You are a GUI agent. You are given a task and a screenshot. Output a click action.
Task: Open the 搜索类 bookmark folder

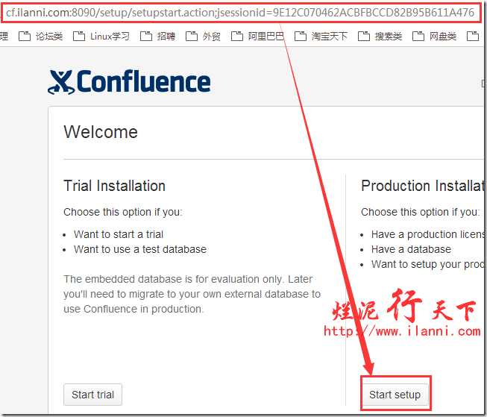380,37
